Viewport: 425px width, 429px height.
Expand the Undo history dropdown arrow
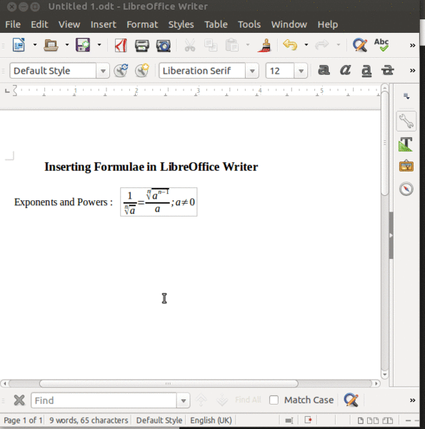(x=306, y=44)
